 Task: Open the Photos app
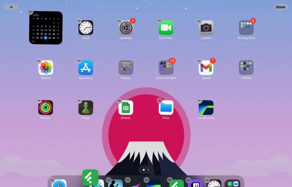coord(46,68)
